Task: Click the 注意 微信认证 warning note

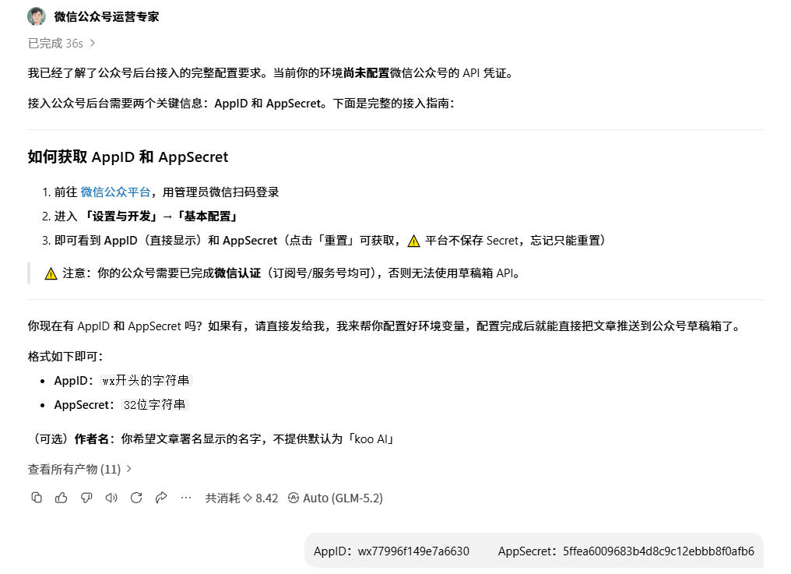Action: pyautogui.click(x=283, y=273)
